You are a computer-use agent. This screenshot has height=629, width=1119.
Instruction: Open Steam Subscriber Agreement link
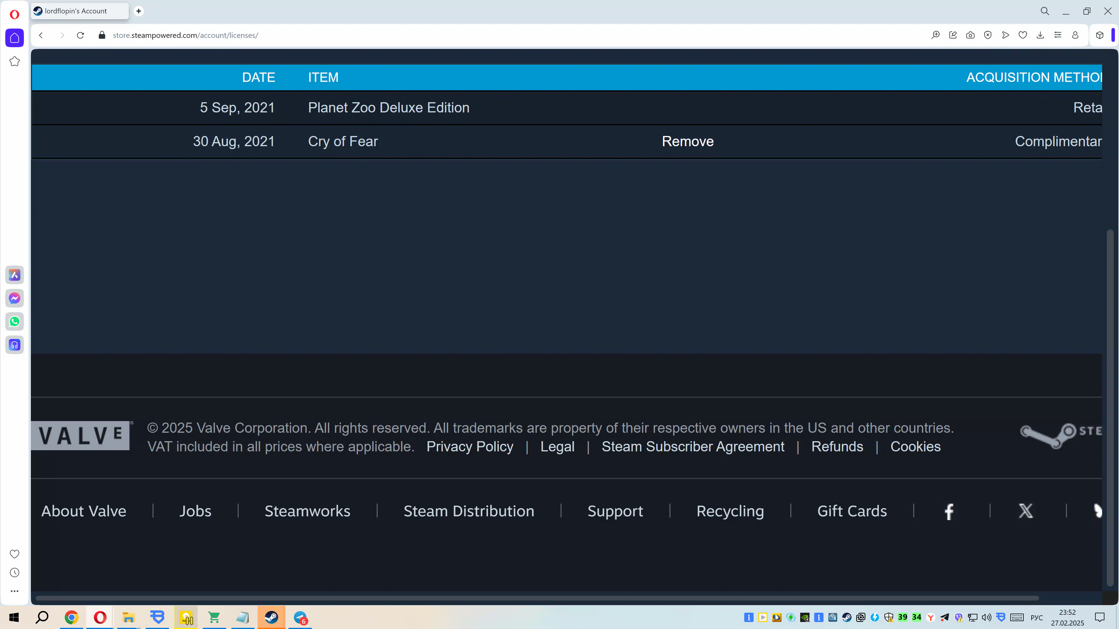693,447
